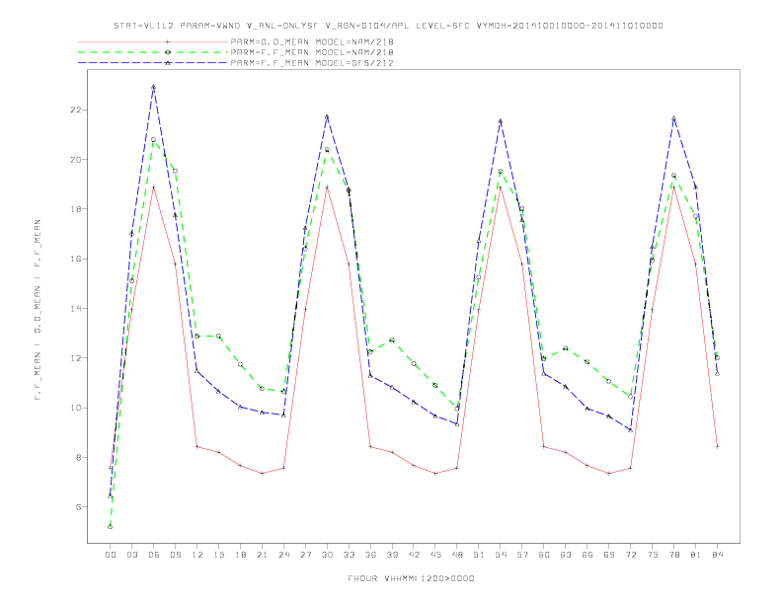Click x-axis tick label 42

(414, 555)
